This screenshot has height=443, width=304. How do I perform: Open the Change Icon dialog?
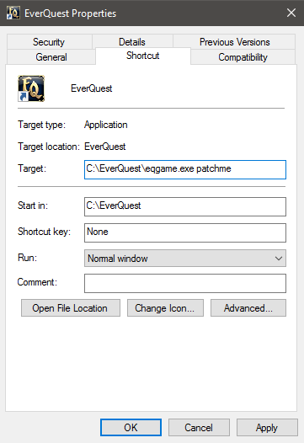[165, 307]
